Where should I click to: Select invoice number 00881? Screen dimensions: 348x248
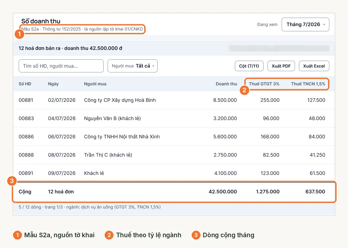pos(26,100)
